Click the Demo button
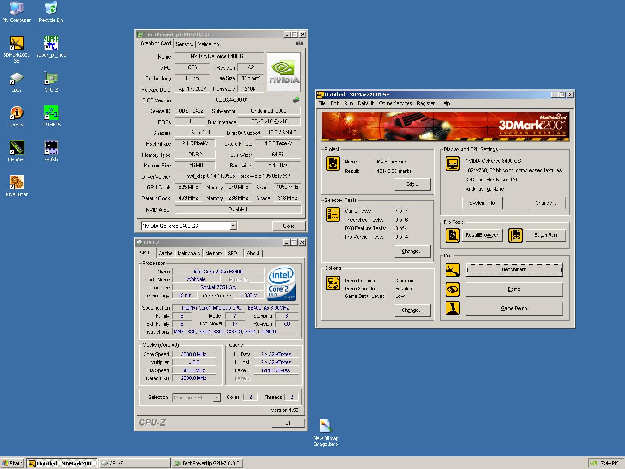The image size is (625, 469). pos(514,289)
